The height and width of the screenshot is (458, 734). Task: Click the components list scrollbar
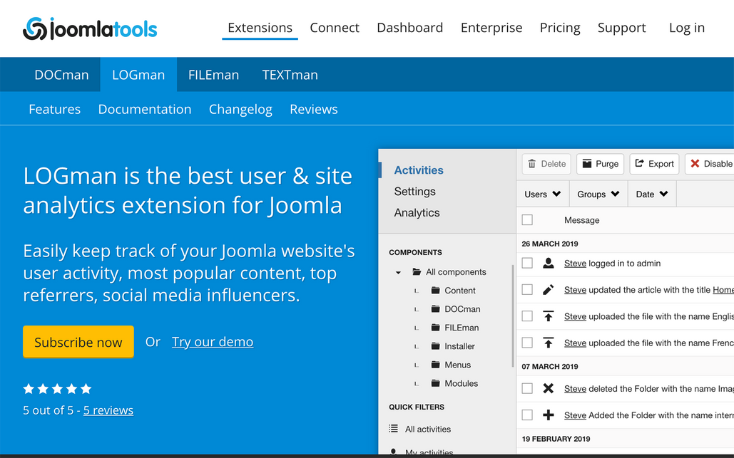click(513, 316)
